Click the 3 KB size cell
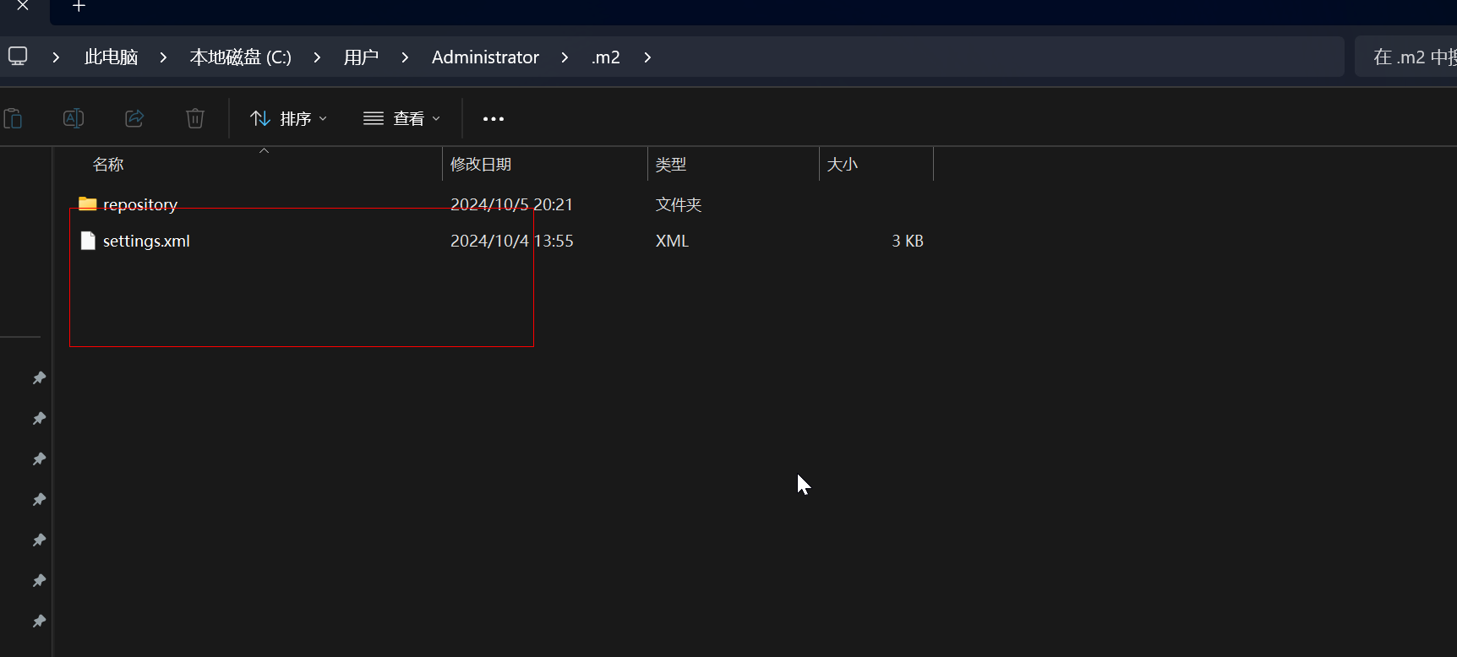The height and width of the screenshot is (657, 1457). point(908,241)
